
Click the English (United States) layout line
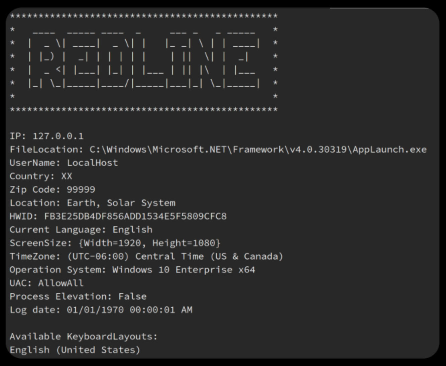(75, 350)
